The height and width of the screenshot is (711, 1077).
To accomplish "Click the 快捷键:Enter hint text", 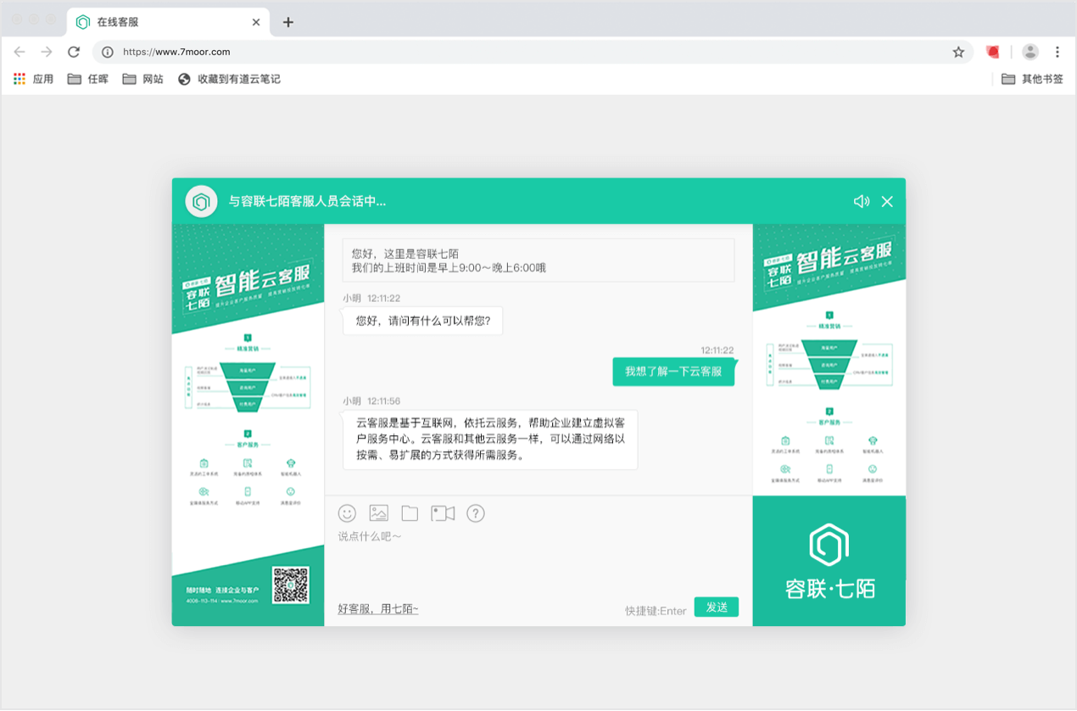I will click(656, 611).
